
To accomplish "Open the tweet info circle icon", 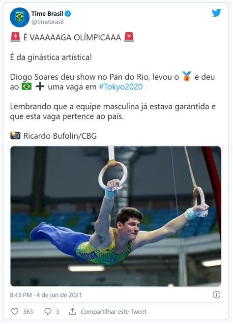I will click(216, 295).
